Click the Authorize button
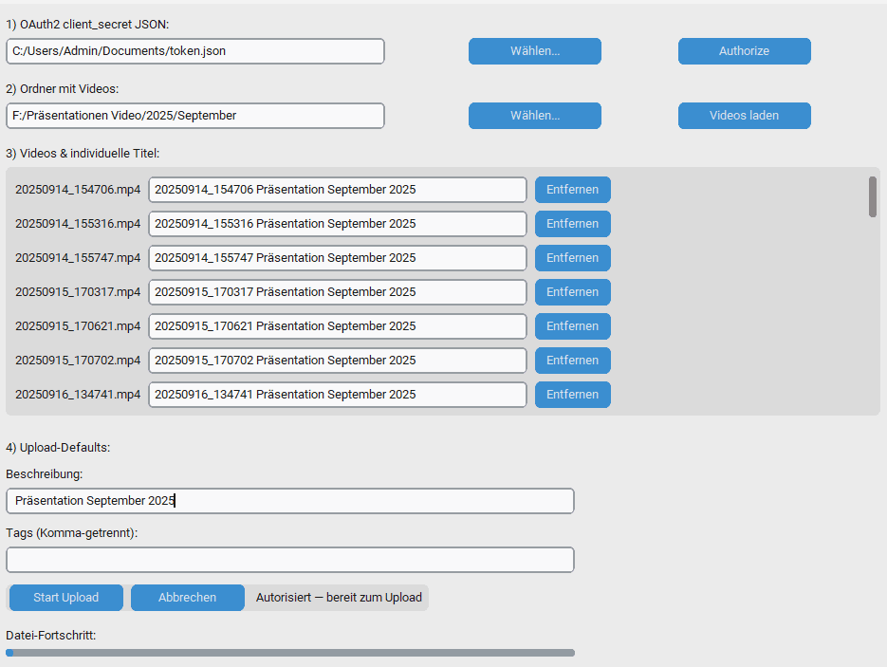The height and width of the screenshot is (667, 887). (744, 51)
